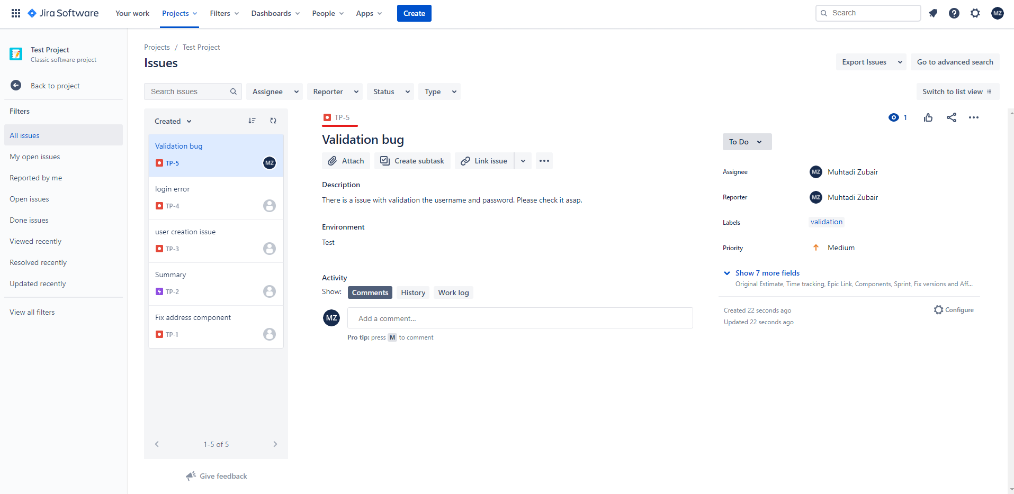The width and height of the screenshot is (1014, 494).
Task: Expand Show 7 more fields
Action: point(767,272)
